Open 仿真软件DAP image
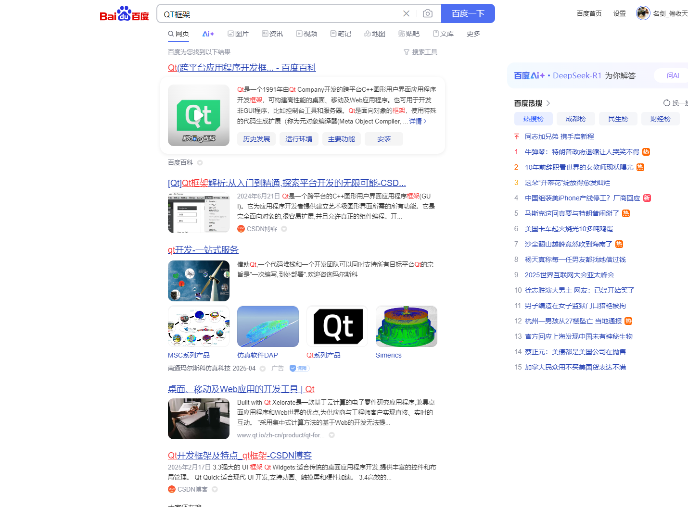 (268, 326)
